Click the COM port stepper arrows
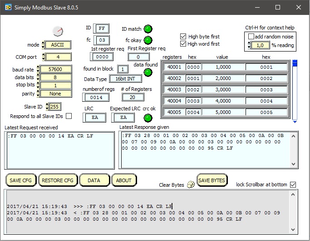Image resolution: width=310 pixels, height=241 pixels. point(44,57)
